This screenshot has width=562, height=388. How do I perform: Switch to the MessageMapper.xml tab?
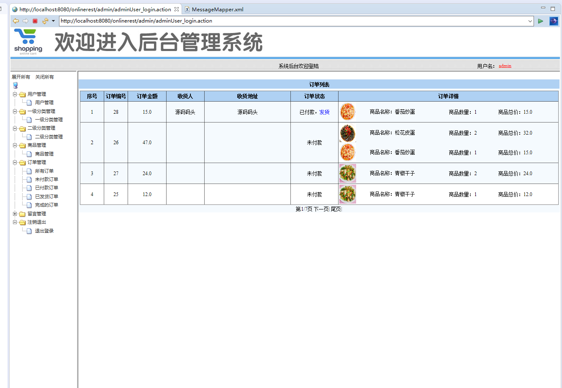(218, 9)
